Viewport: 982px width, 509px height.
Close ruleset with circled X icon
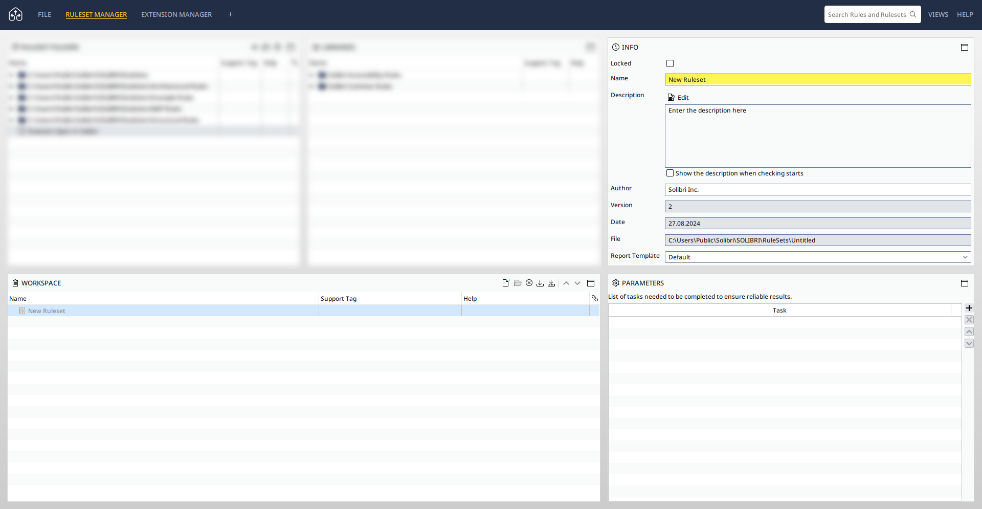[x=529, y=283]
